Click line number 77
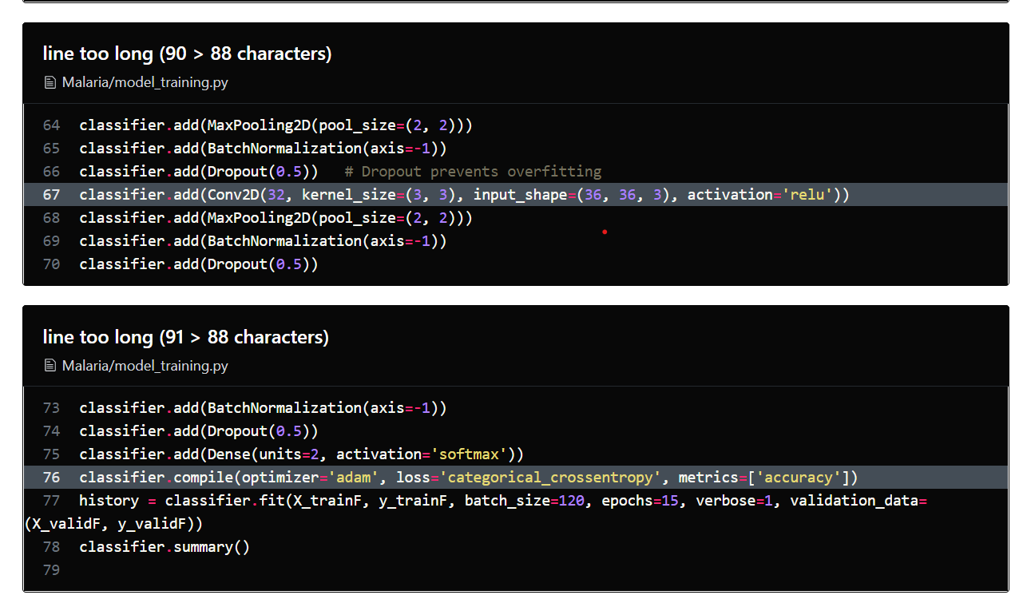Screen dimensions: 1019x595 point(51,501)
